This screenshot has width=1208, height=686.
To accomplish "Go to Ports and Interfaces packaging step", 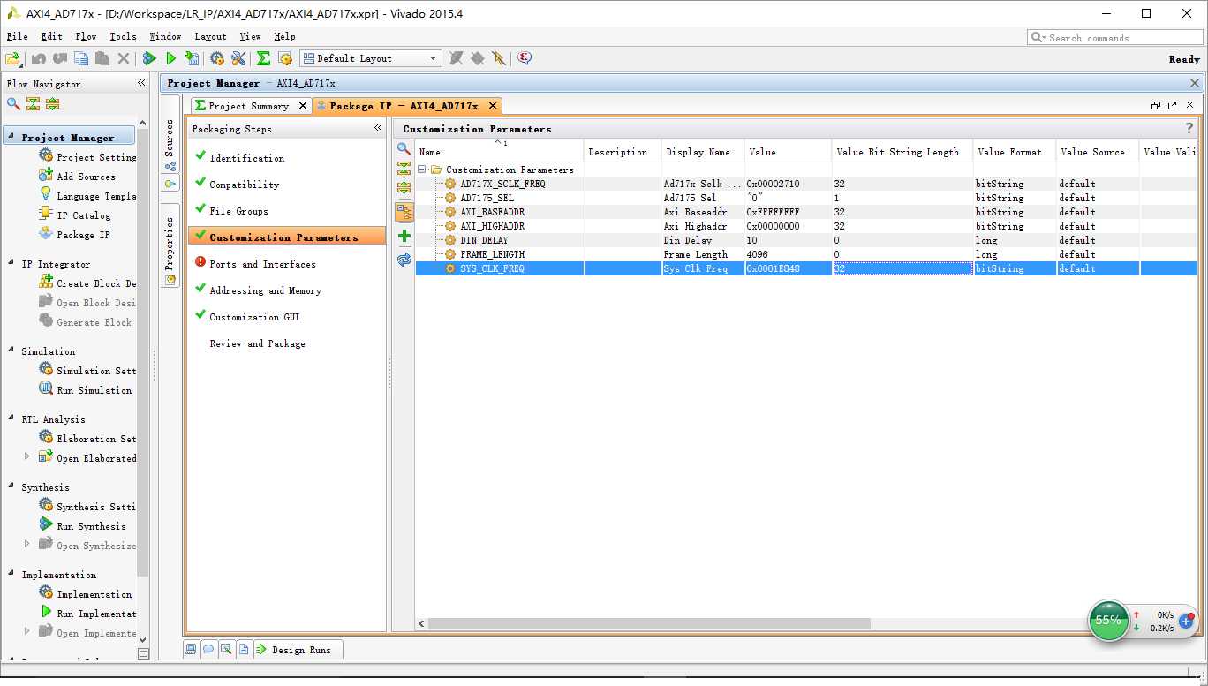I will [x=262, y=264].
